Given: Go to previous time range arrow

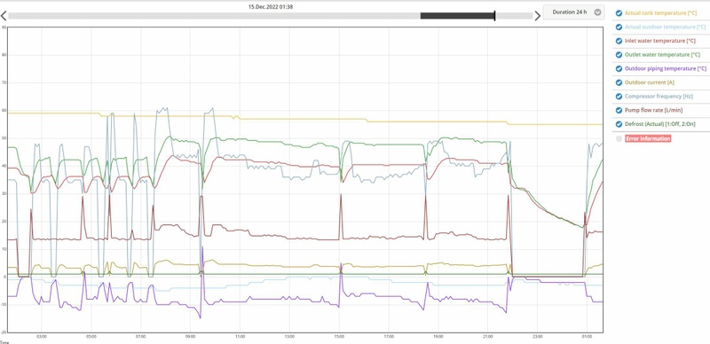Looking at the screenshot, I should click(4, 16).
